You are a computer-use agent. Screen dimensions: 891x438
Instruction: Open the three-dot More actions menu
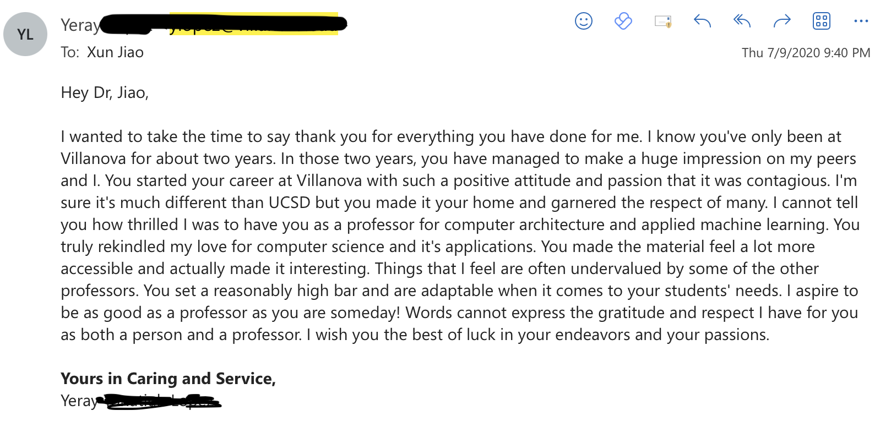coord(861,21)
